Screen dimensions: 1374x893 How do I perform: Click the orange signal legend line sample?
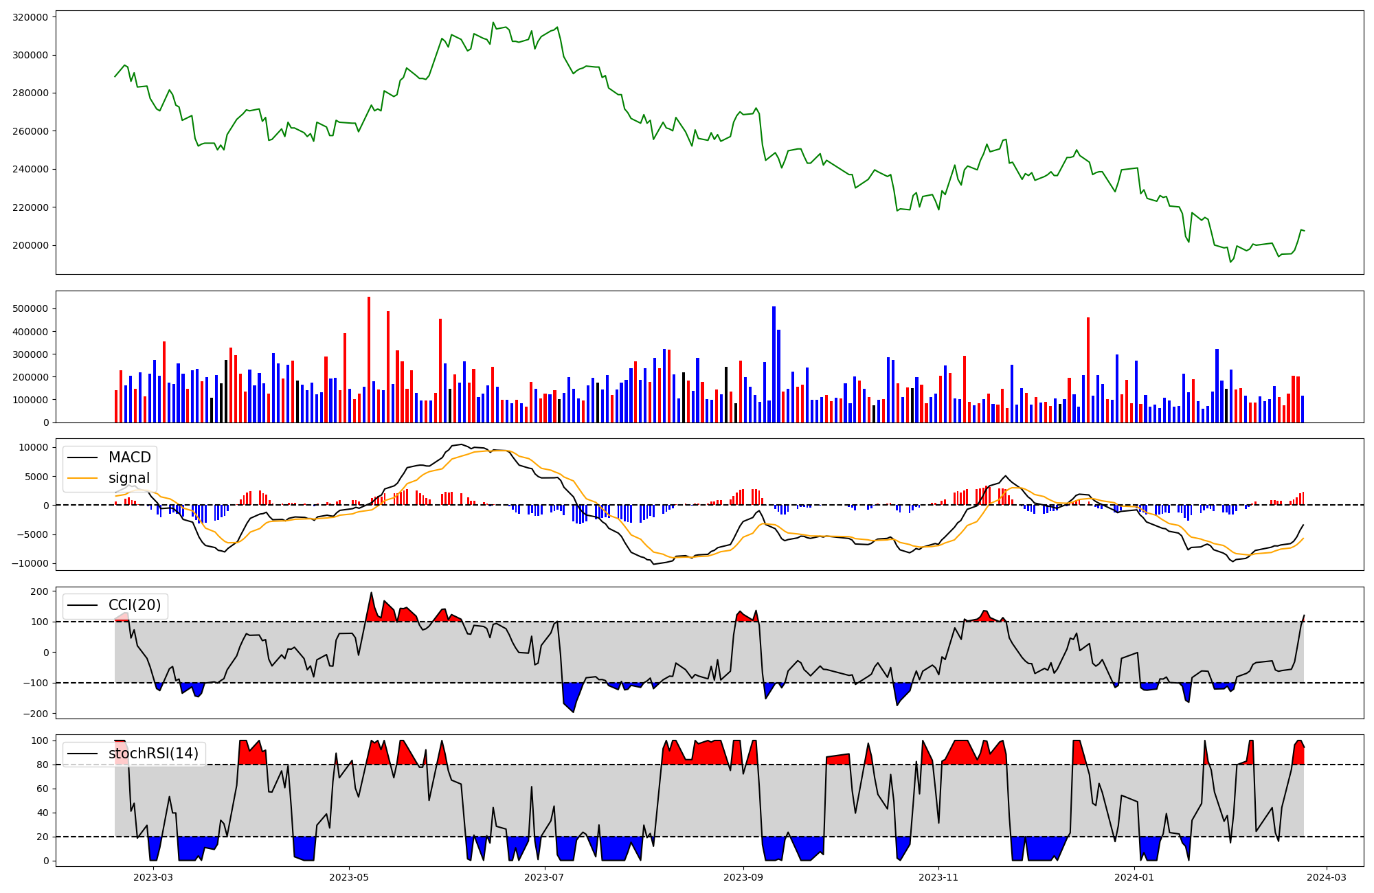[84, 478]
